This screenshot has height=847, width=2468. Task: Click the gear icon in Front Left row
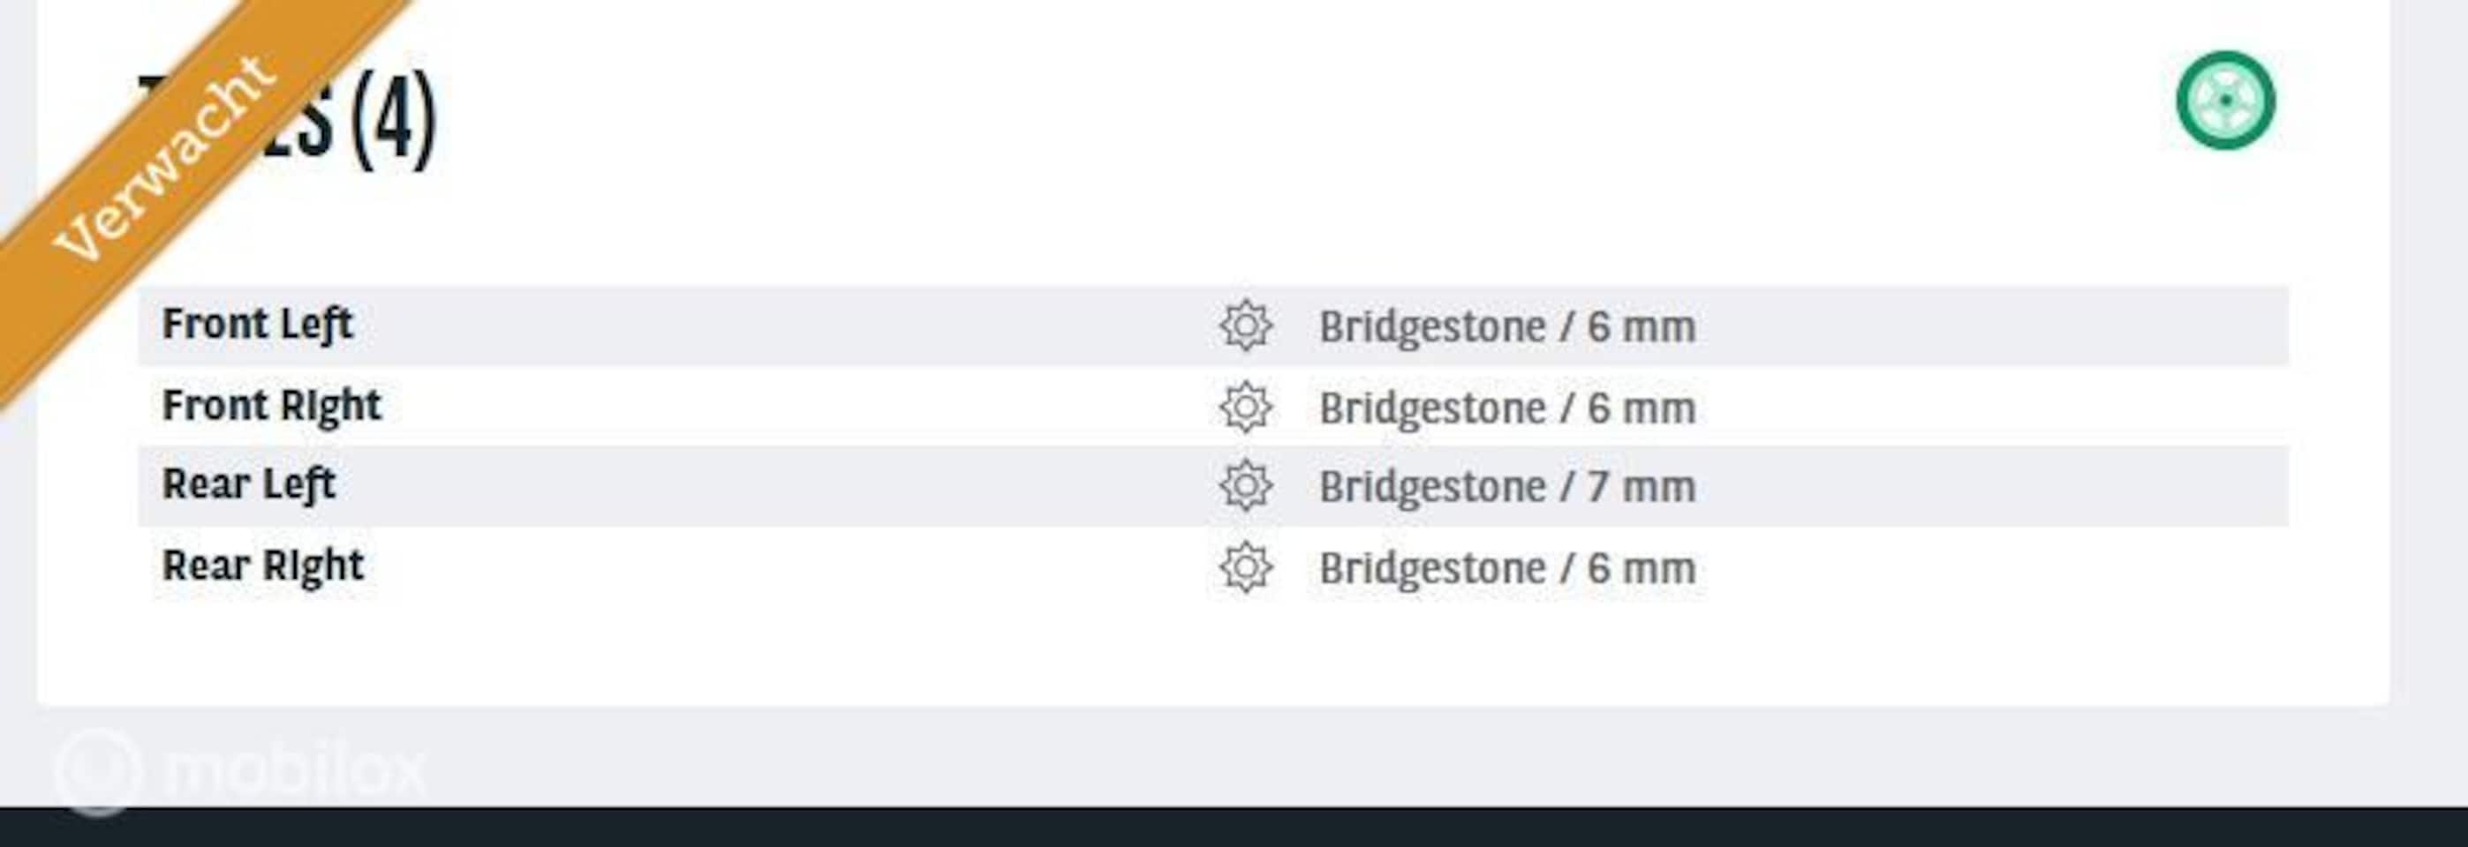[x=1246, y=326]
